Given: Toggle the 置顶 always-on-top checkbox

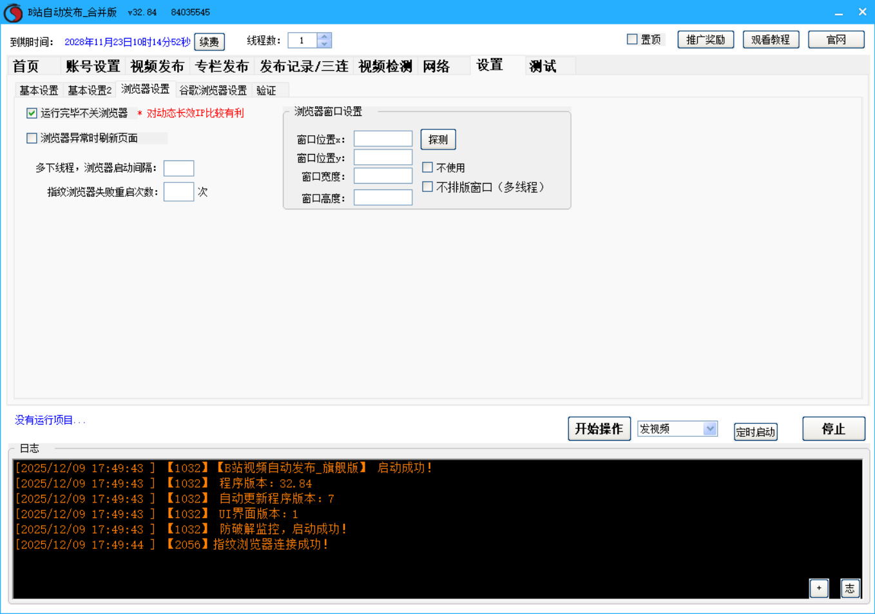Looking at the screenshot, I should point(632,39).
